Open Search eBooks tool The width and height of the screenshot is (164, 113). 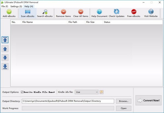[44, 12]
